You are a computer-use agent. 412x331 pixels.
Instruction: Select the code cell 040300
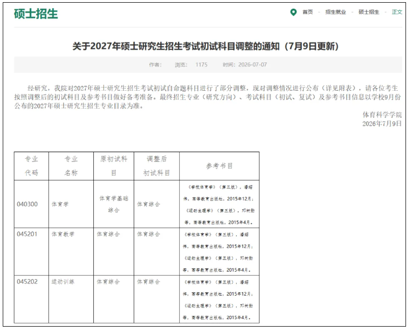click(x=31, y=204)
